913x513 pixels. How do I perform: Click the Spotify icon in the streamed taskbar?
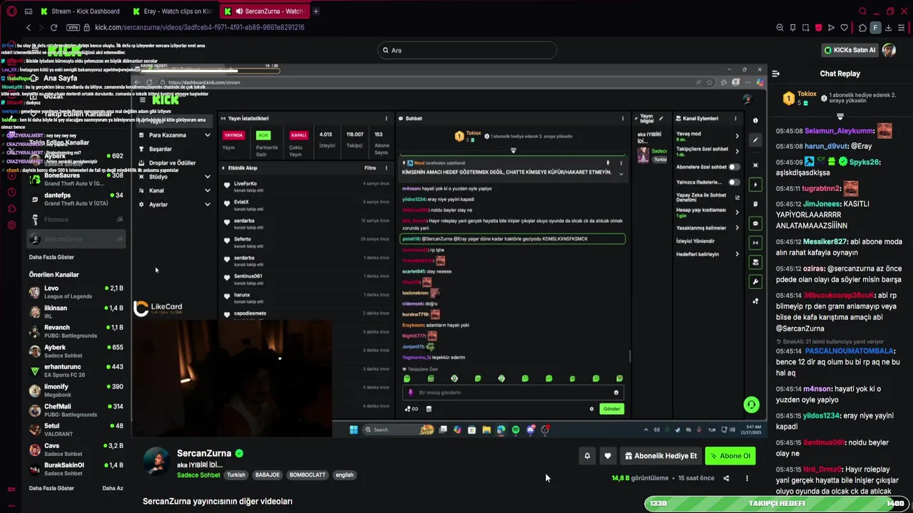[x=516, y=430]
